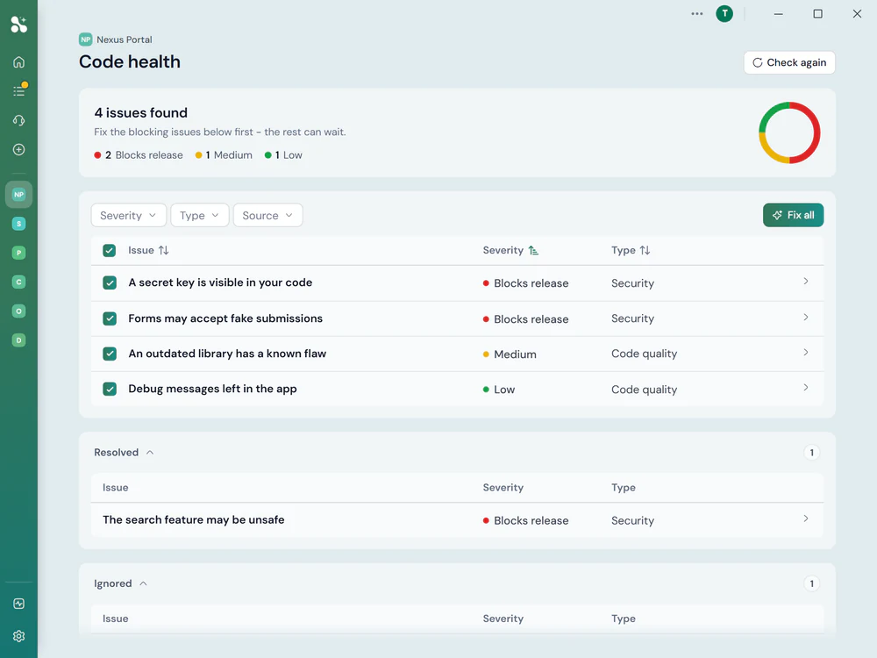Open settings gear in the sidebar
This screenshot has height=658, width=877.
point(18,636)
